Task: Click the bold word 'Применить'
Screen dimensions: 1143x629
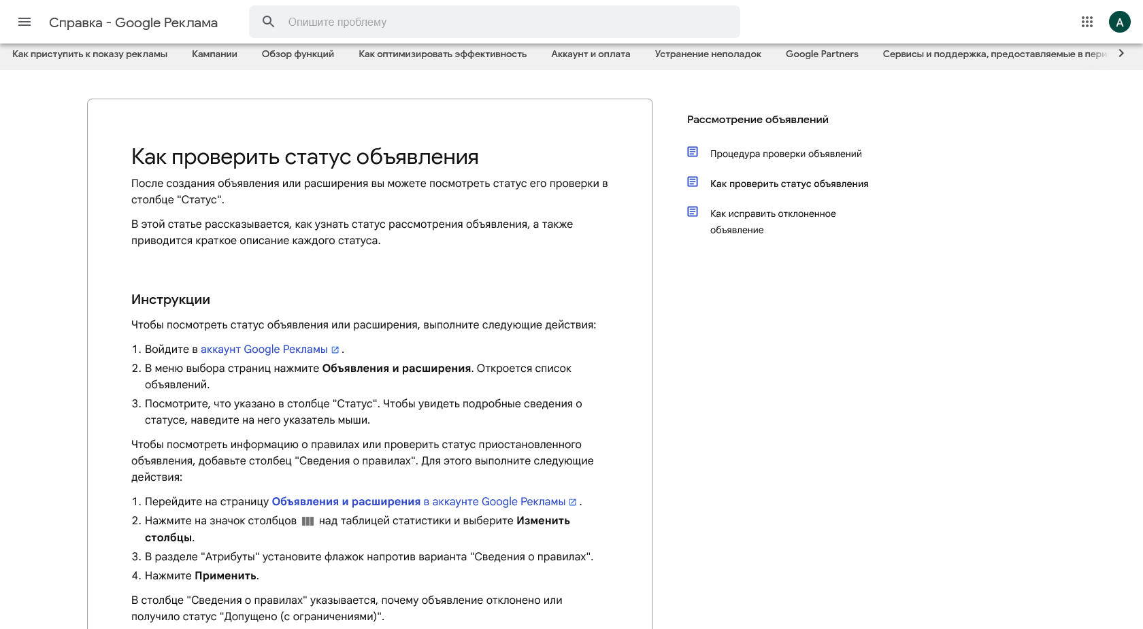Action: click(x=225, y=575)
